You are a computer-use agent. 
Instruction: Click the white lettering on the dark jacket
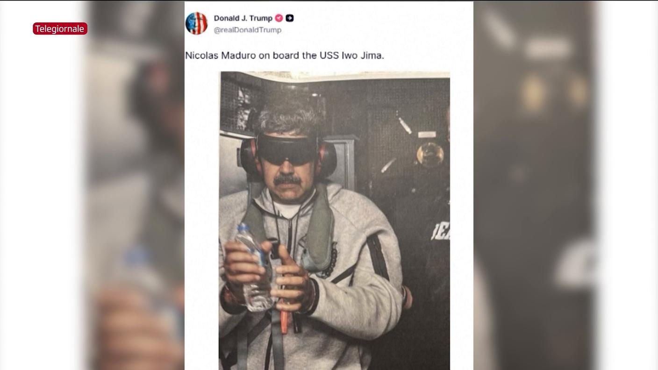pyautogui.click(x=440, y=231)
